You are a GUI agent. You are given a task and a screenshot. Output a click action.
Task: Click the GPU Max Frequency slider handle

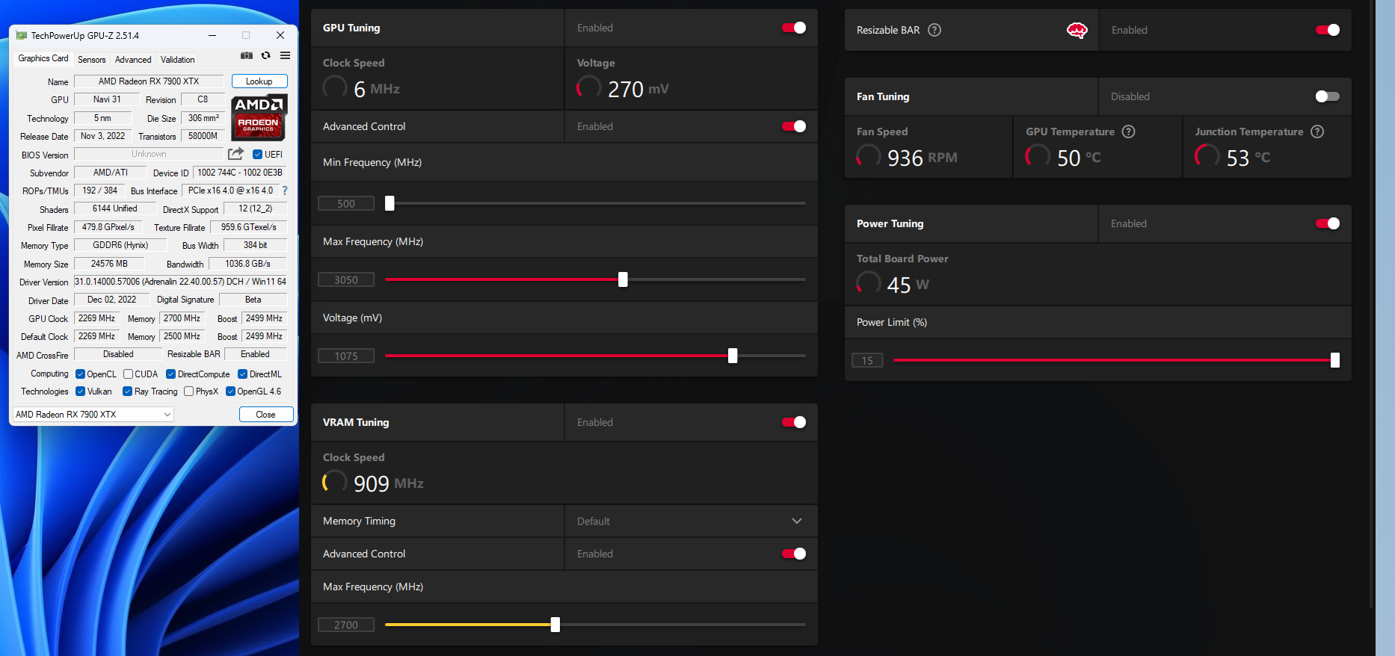tap(623, 279)
